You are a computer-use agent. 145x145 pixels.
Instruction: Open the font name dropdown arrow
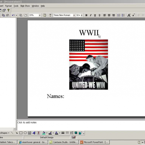click(74, 15)
